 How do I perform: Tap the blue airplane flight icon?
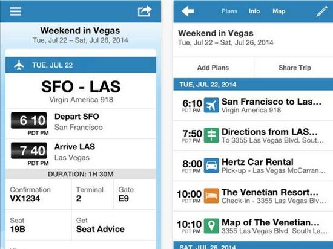point(211,105)
